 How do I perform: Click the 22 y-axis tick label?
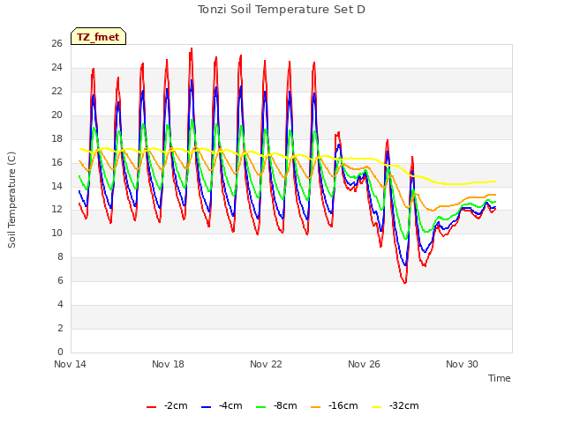pyautogui.click(x=56, y=92)
